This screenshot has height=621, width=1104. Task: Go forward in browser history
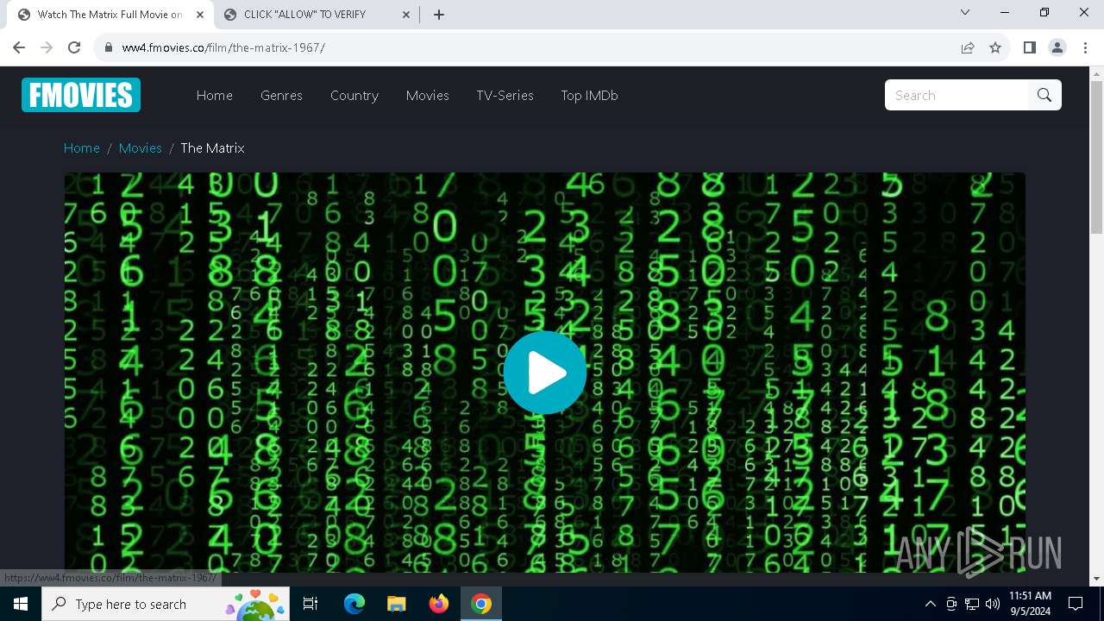(x=47, y=47)
